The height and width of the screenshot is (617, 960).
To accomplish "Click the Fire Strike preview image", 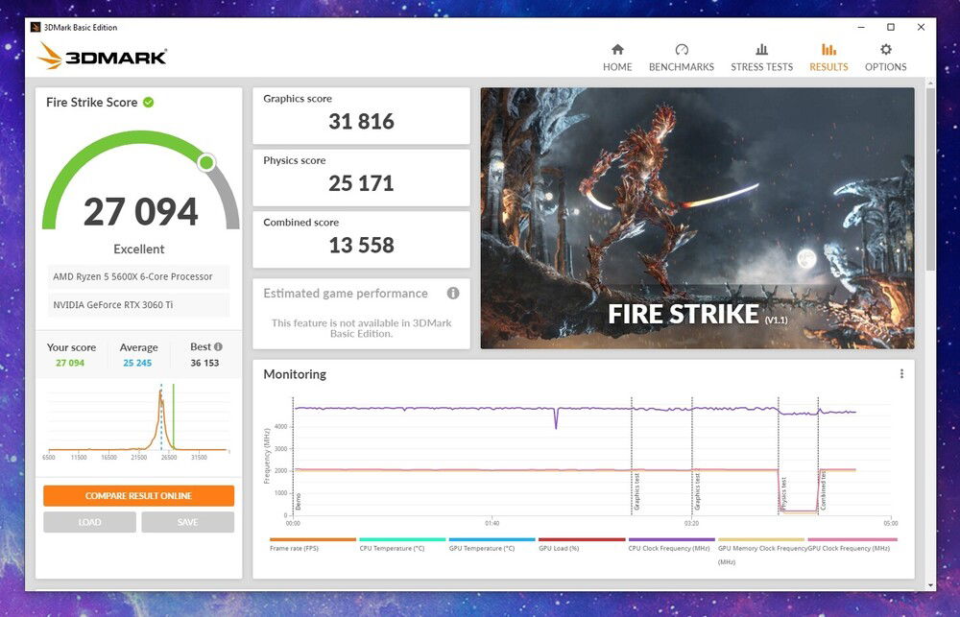I will coord(697,218).
